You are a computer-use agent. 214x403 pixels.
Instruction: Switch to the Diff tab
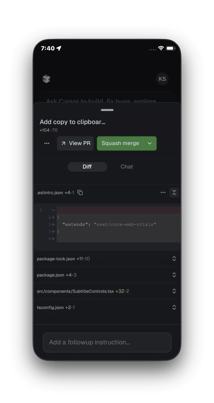point(87,167)
